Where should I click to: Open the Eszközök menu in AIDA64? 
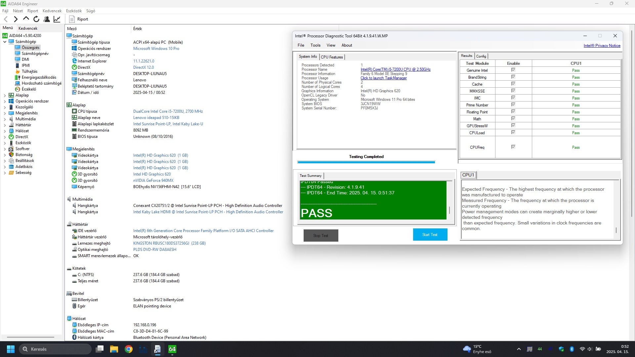74,11
